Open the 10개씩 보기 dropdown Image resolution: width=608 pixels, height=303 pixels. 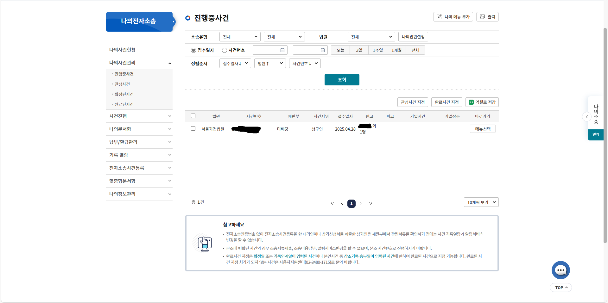(481, 202)
